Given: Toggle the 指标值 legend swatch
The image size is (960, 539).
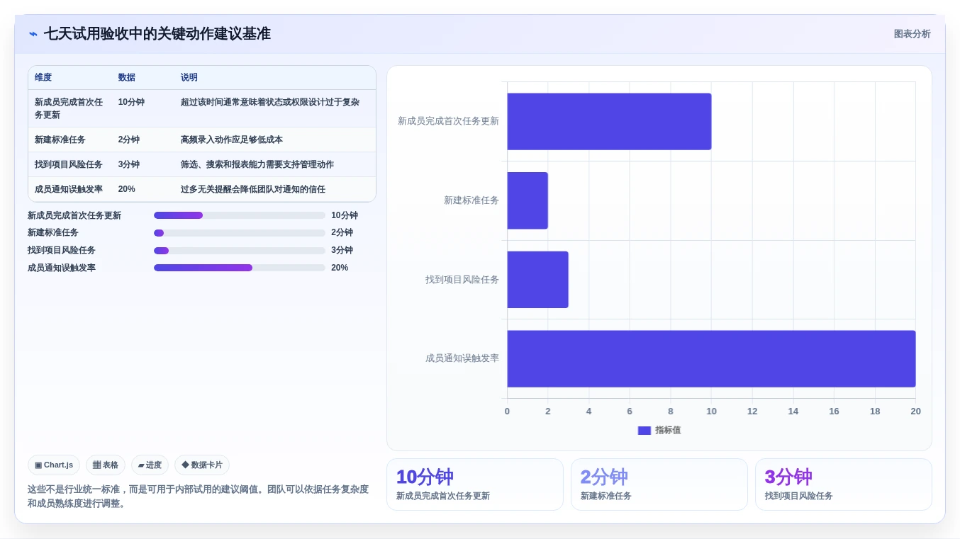Looking at the screenshot, I should click(x=644, y=431).
